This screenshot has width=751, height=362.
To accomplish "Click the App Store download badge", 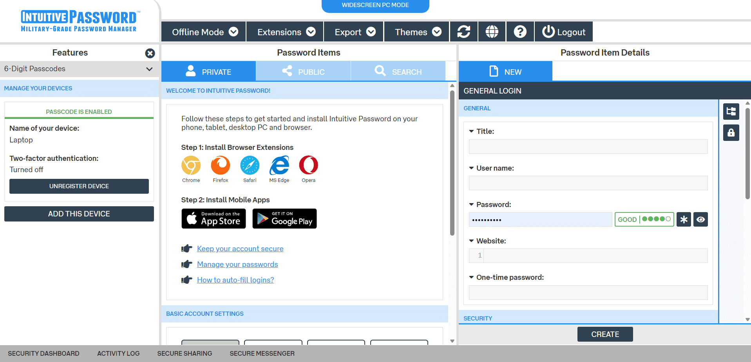I will coord(214,218).
